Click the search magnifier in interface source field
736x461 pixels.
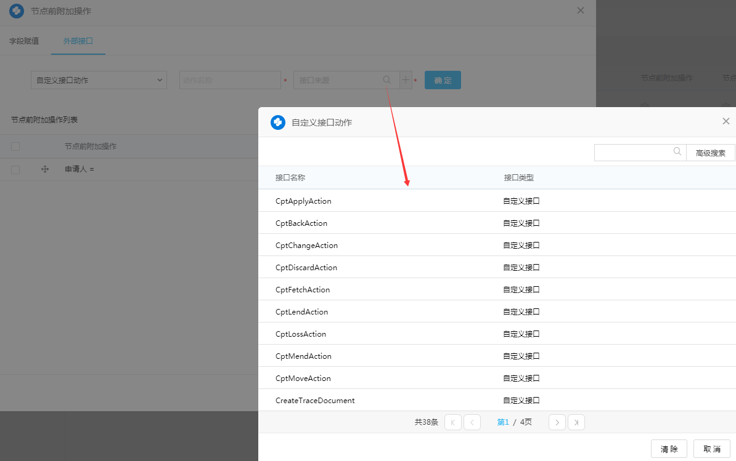point(386,80)
